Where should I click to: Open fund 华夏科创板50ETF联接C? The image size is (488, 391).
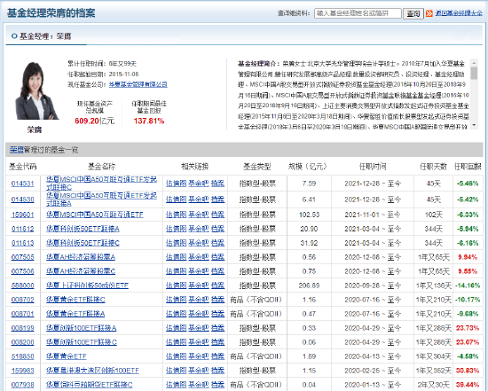click(x=83, y=243)
